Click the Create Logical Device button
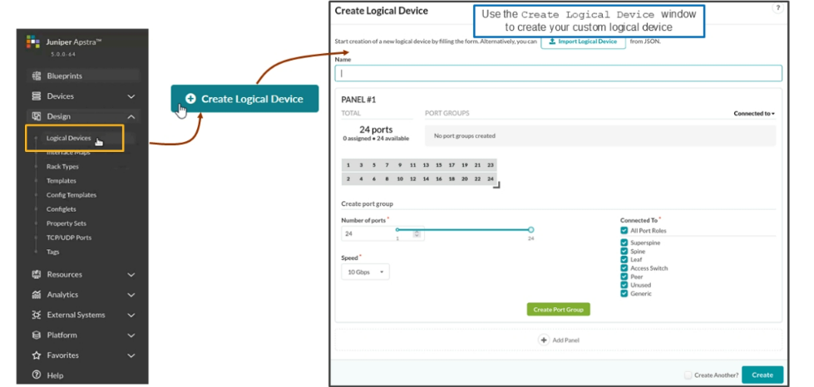This screenshot has height=387, width=814. point(244,99)
